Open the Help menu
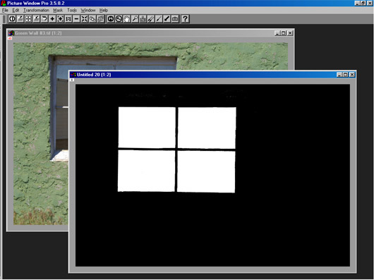The height and width of the screenshot is (280, 374). point(104,11)
